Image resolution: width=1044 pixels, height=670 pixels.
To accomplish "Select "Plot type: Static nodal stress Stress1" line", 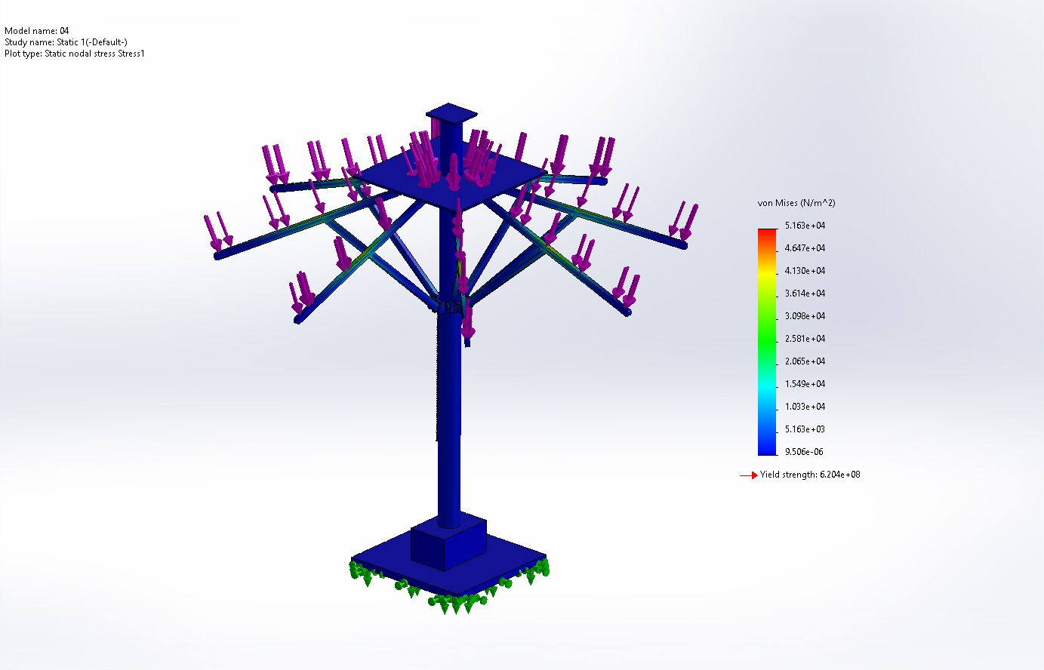I will 74,54.
